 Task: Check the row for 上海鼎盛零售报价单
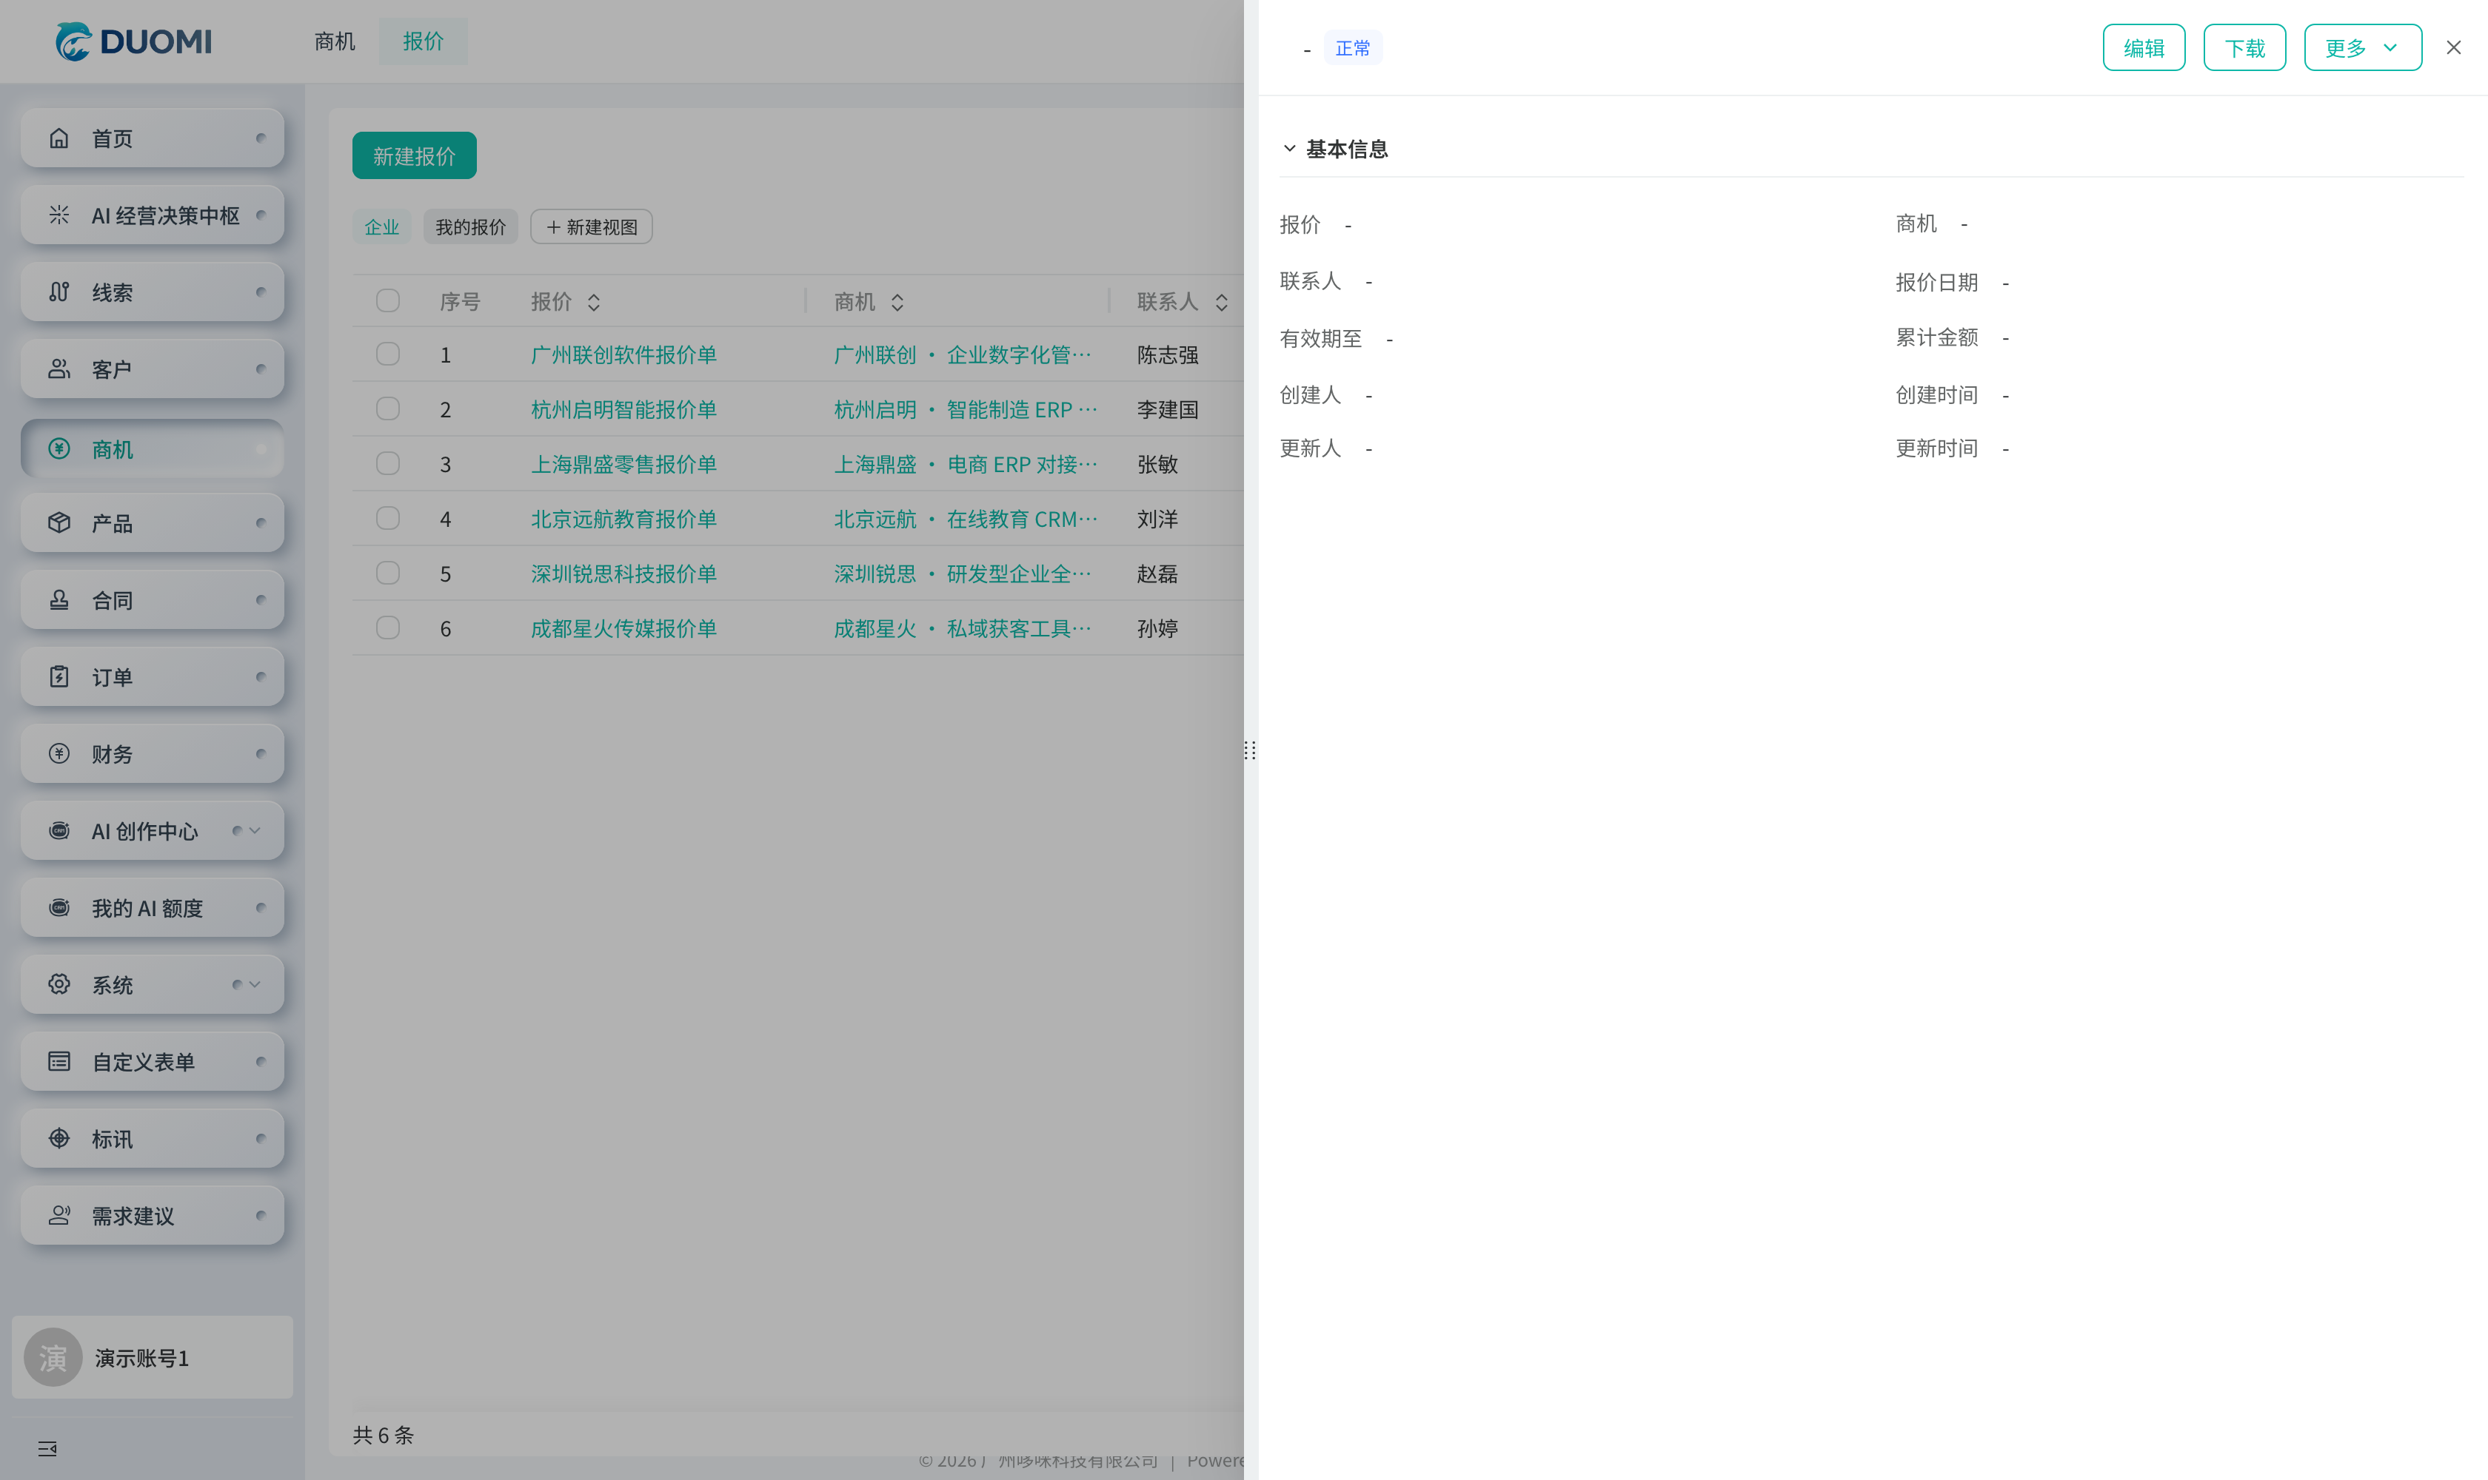(x=387, y=464)
